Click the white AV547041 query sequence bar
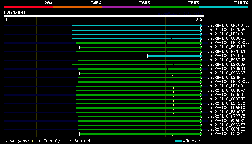Viewport: 252px width, 144px height. tap(104, 16)
